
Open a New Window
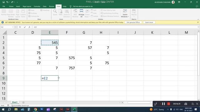click(75, 13)
